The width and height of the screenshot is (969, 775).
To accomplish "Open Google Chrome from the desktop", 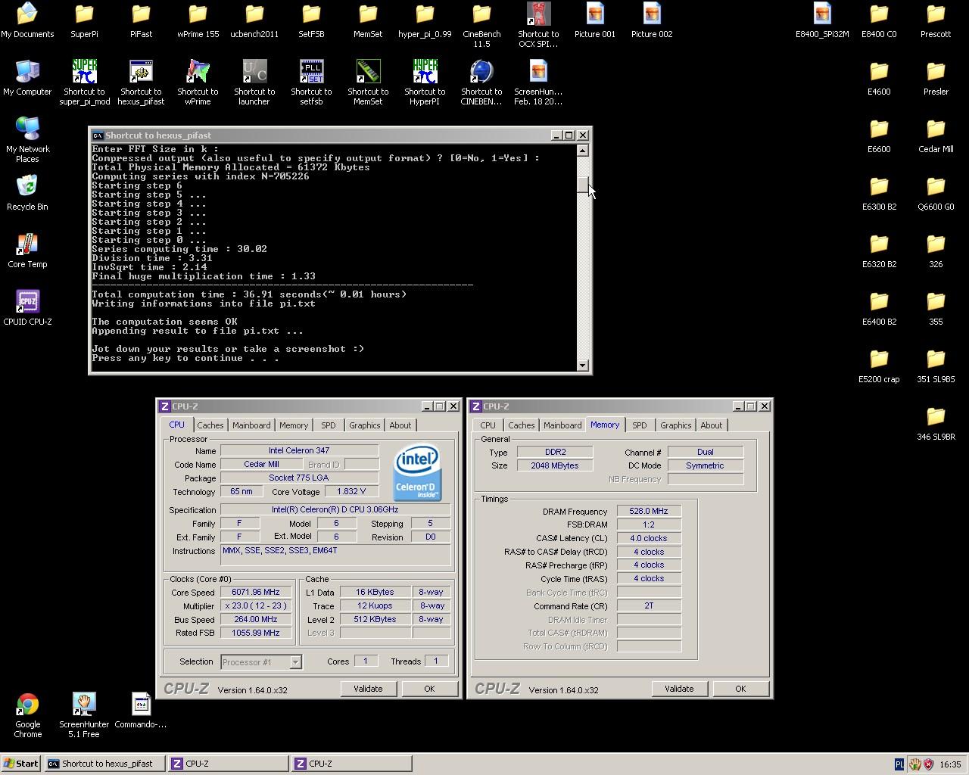I will 27,715.
